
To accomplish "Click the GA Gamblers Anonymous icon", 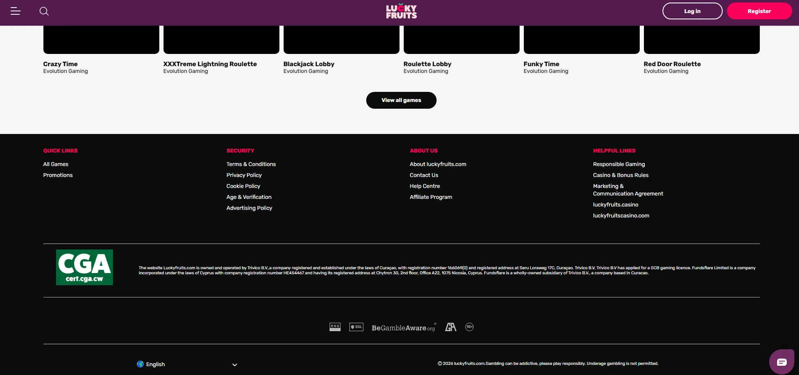I will pyautogui.click(x=450, y=327).
